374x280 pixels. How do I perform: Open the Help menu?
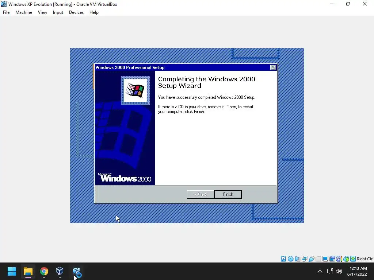[94, 12]
